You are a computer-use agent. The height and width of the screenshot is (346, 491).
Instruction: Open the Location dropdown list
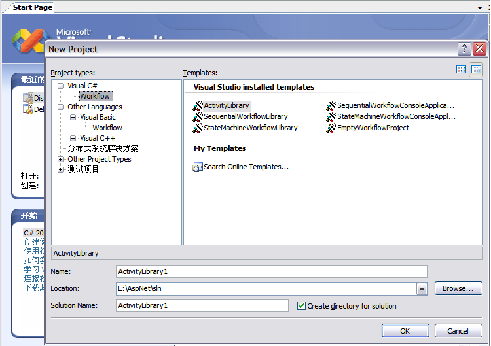tap(422, 288)
